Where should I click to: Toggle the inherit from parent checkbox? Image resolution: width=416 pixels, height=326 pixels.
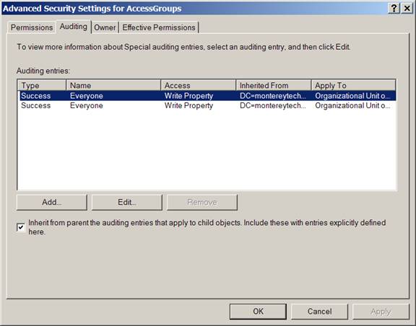pyautogui.click(x=21, y=227)
